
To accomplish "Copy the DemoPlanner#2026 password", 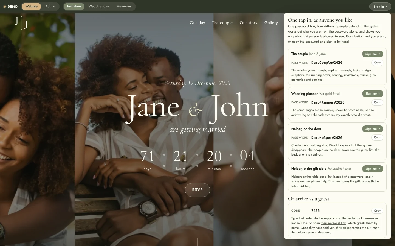I will (377, 102).
